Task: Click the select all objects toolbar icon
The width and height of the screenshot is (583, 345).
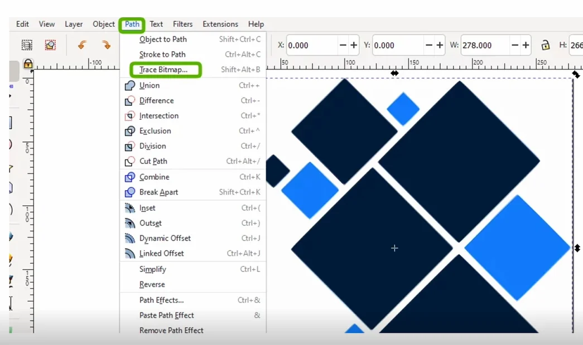Action: [x=27, y=45]
